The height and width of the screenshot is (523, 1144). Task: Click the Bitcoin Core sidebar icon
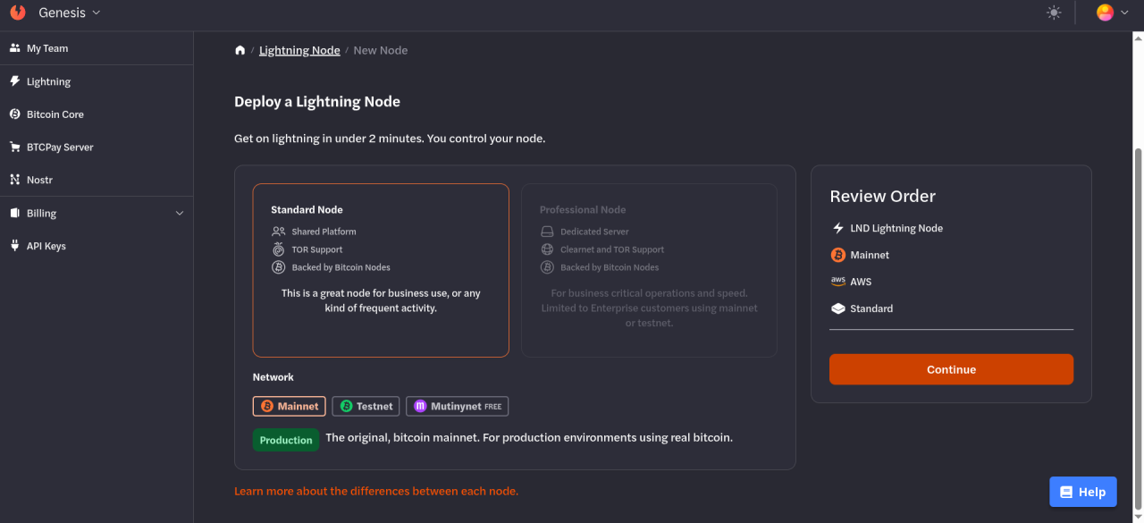click(x=14, y=114)
